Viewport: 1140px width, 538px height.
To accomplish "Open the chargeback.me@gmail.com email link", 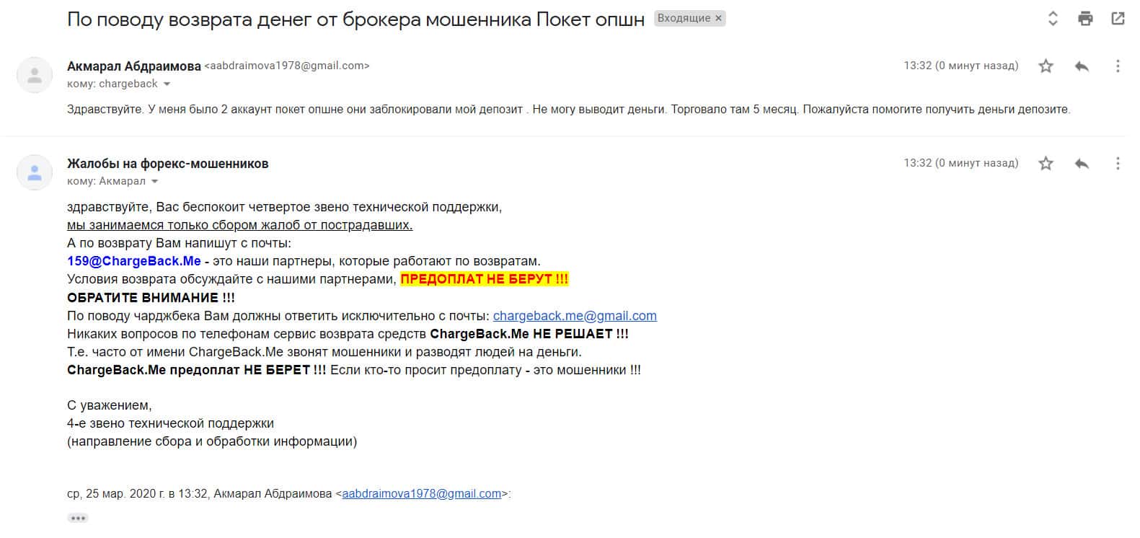I will [575, 316].
